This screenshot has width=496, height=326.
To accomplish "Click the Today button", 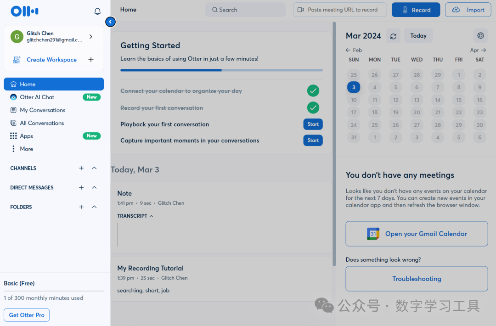I will (418, 36).
